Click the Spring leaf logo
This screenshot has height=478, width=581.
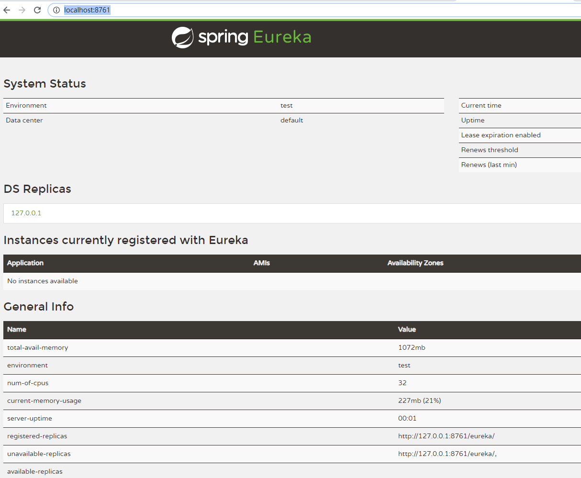(182, 37)
